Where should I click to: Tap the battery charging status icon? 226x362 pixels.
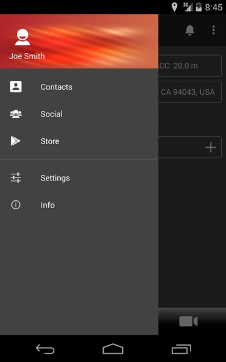point(198,7)
